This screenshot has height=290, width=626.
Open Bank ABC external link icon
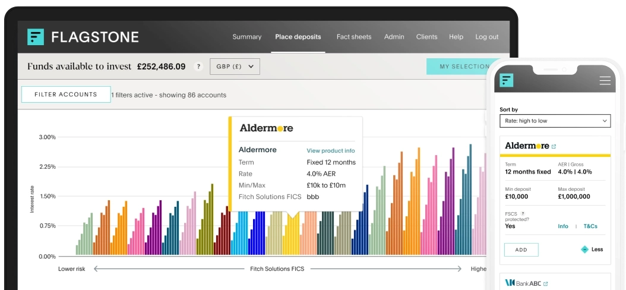(546, 284)
